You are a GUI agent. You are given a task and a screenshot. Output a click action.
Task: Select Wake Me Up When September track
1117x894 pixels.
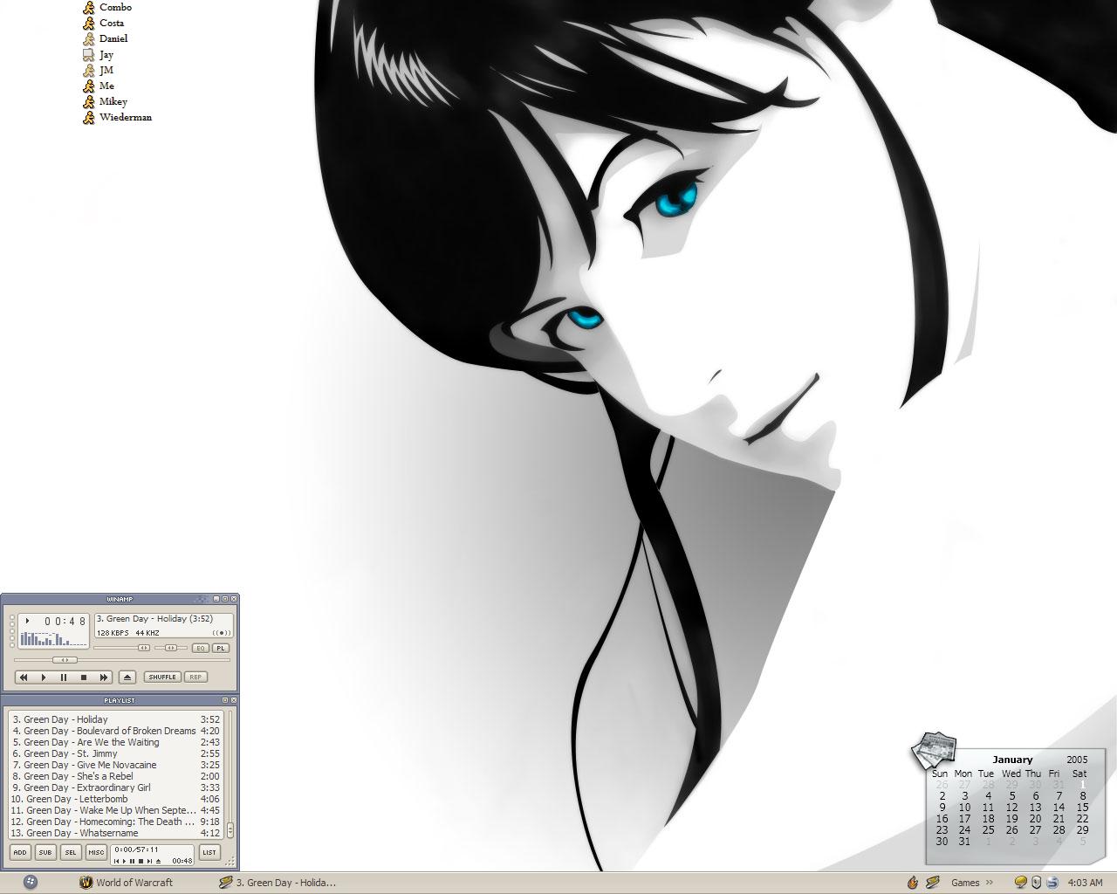pyautogui.click(x=116, y=811)
